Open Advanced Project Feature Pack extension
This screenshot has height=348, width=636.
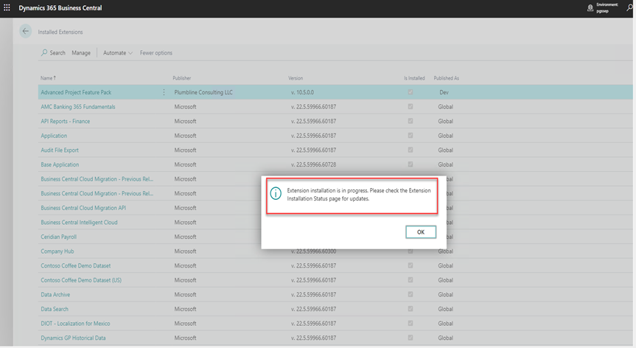pyautogui.click(x=76, y=92)
